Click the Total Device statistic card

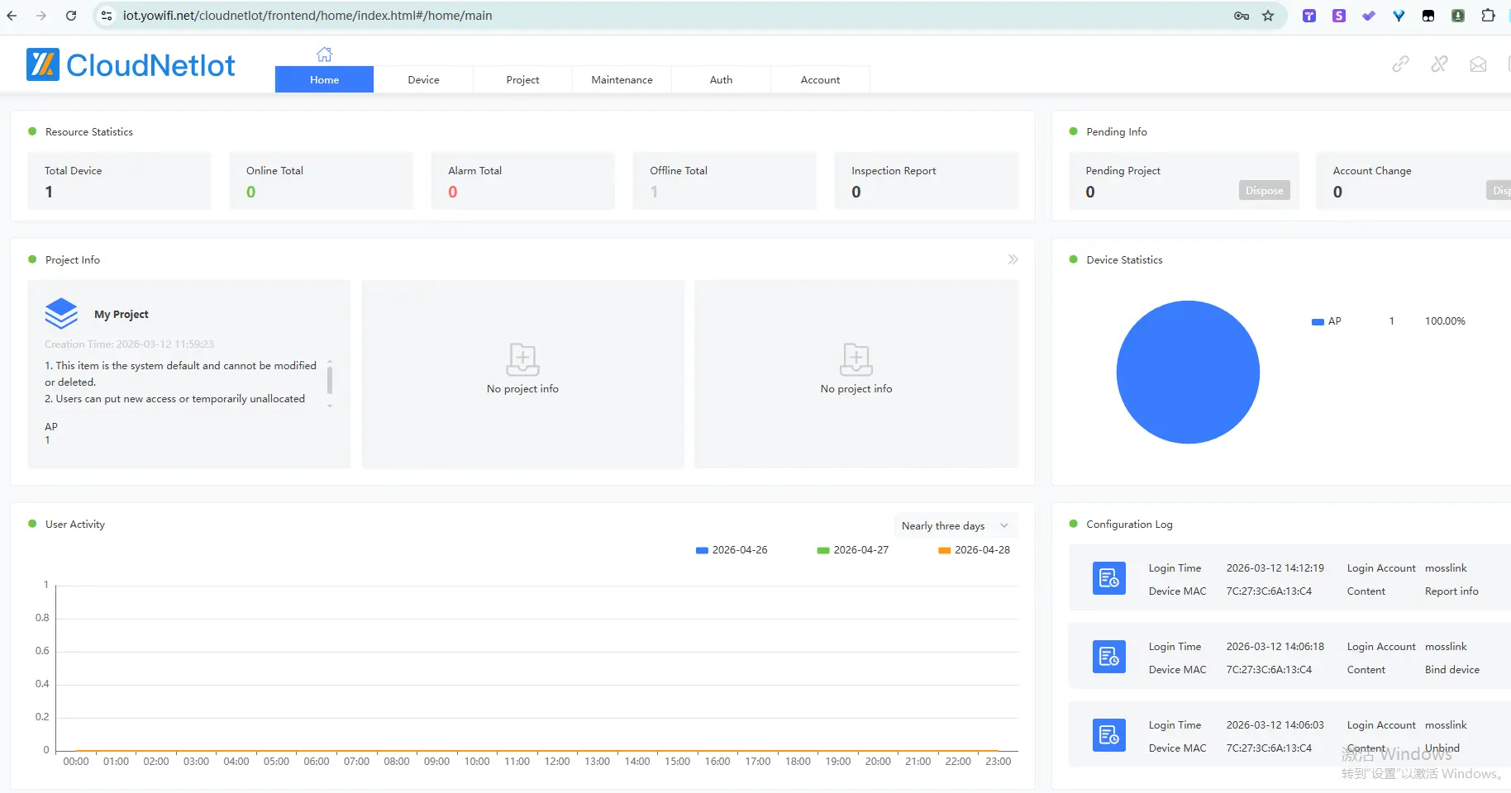(x=119, y=180)
